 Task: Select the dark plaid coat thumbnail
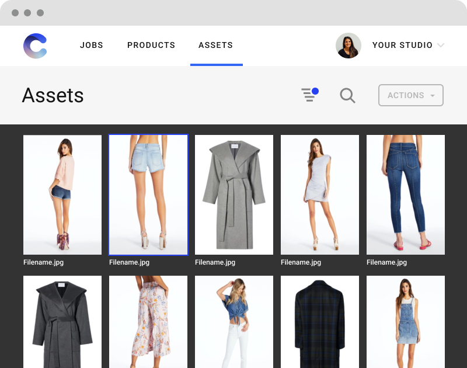tap(319, 322)
